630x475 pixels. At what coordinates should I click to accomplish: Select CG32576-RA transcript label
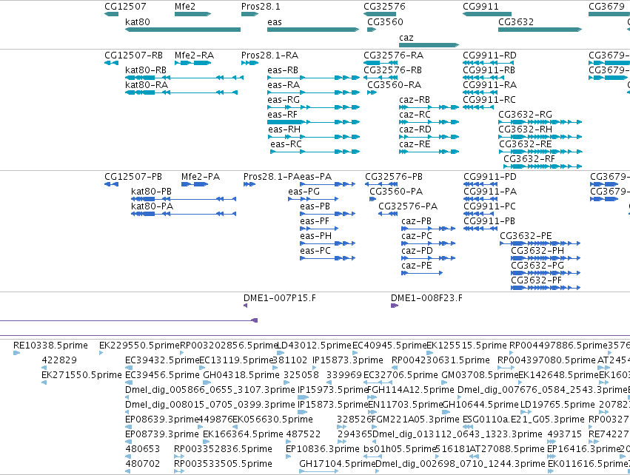coord(393,55)
